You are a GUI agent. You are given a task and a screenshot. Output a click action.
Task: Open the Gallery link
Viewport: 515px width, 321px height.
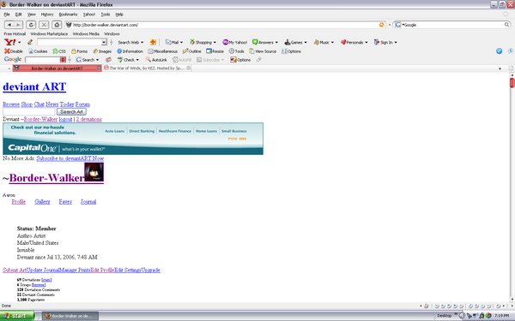42,201
